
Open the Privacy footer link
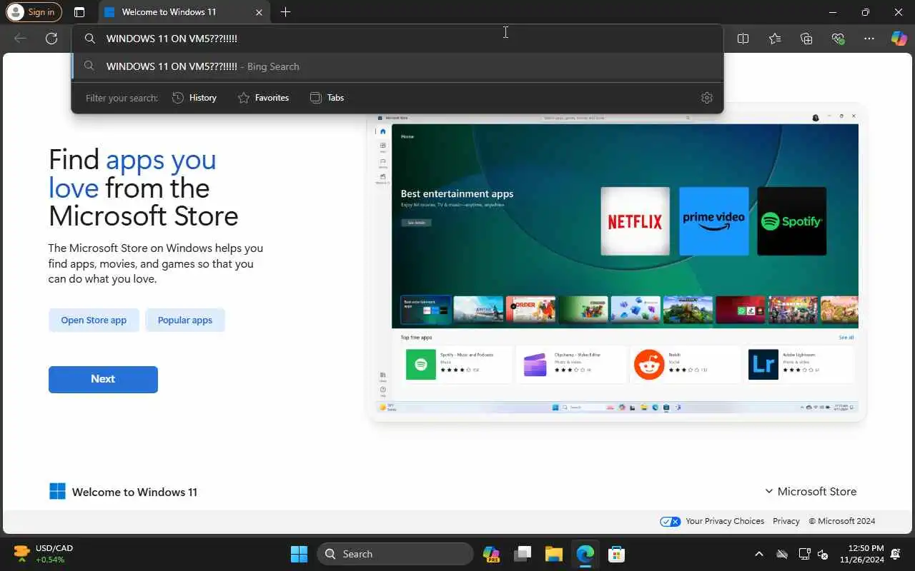786,521
